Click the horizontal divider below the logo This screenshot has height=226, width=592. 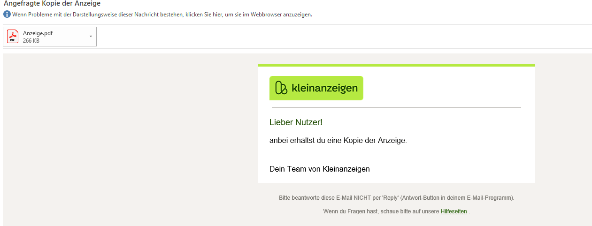coord(396,107)
